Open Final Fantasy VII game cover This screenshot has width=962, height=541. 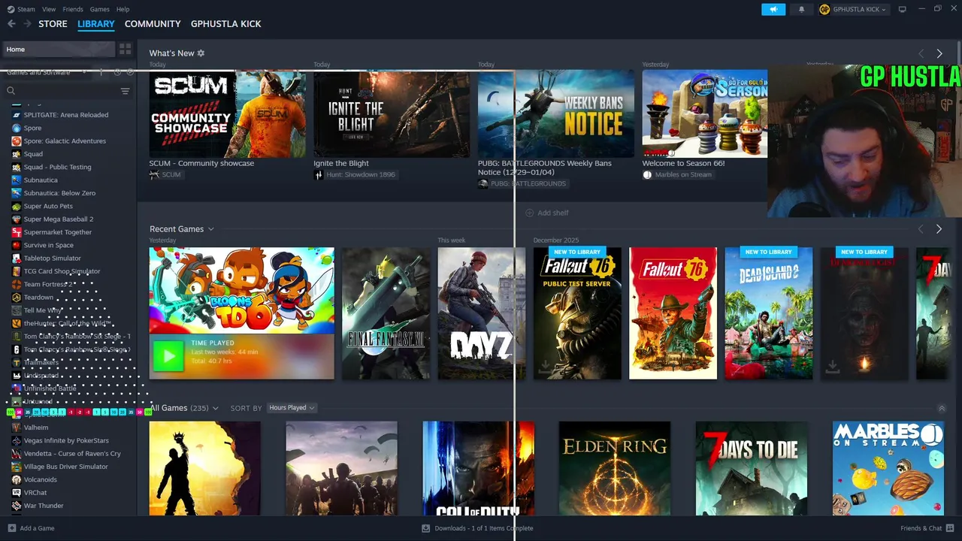[386, 313]
